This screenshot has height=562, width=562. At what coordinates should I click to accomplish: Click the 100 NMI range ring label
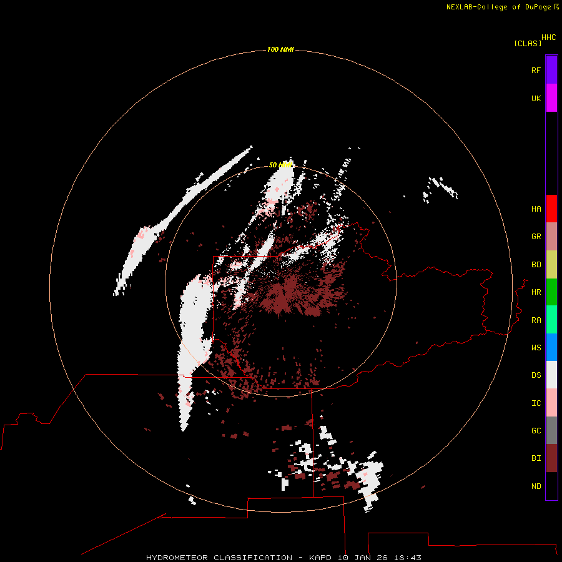click(x=280, y=49)
